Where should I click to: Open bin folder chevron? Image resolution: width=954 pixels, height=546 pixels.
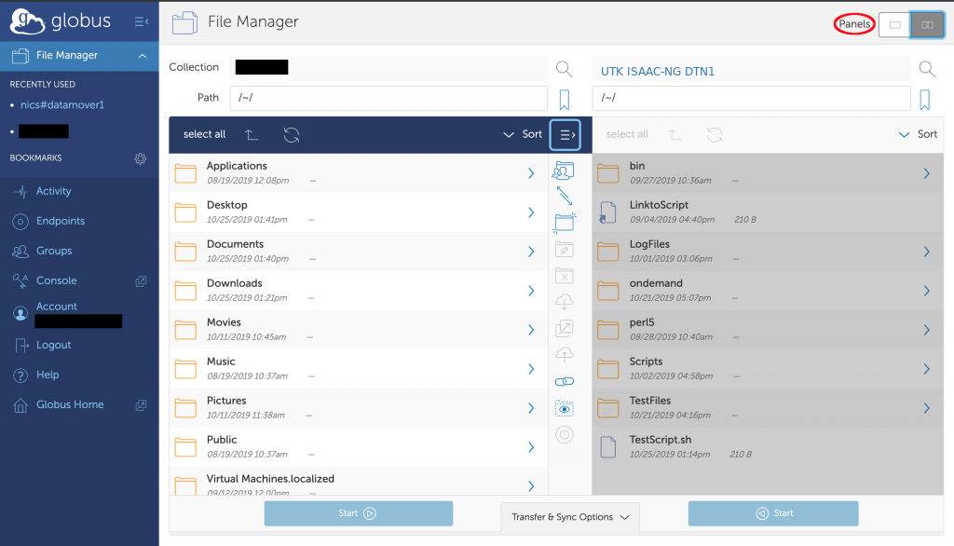tap(926, 173)
